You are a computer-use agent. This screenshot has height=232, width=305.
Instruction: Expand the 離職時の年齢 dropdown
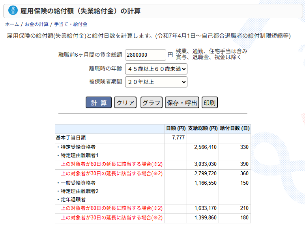(156, 69)
